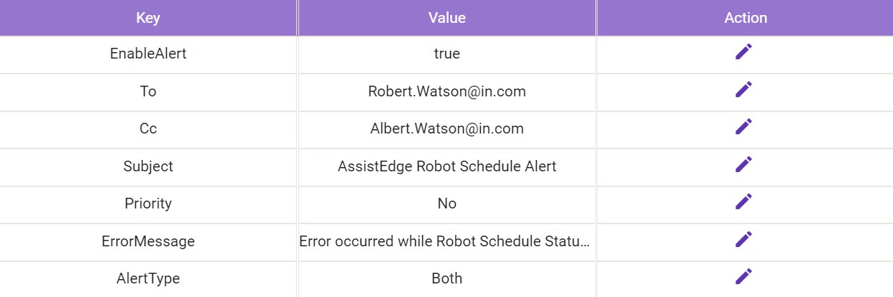Image resolution: width=893 pixels, height=297 pixels.
Task: Select the "Both" AlertType value
Action: pos(447,278)
